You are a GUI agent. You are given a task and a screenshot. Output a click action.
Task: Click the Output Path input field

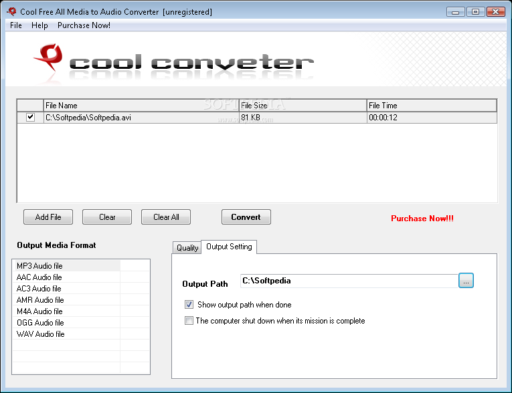point(349,281)
